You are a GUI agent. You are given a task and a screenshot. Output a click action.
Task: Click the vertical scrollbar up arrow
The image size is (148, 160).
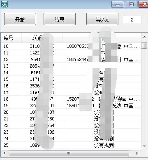[x=144, y=37]
